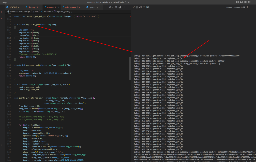This screenshot has height=162, width=256.
Task: Click the split editor icon
Action: [124, 7]
